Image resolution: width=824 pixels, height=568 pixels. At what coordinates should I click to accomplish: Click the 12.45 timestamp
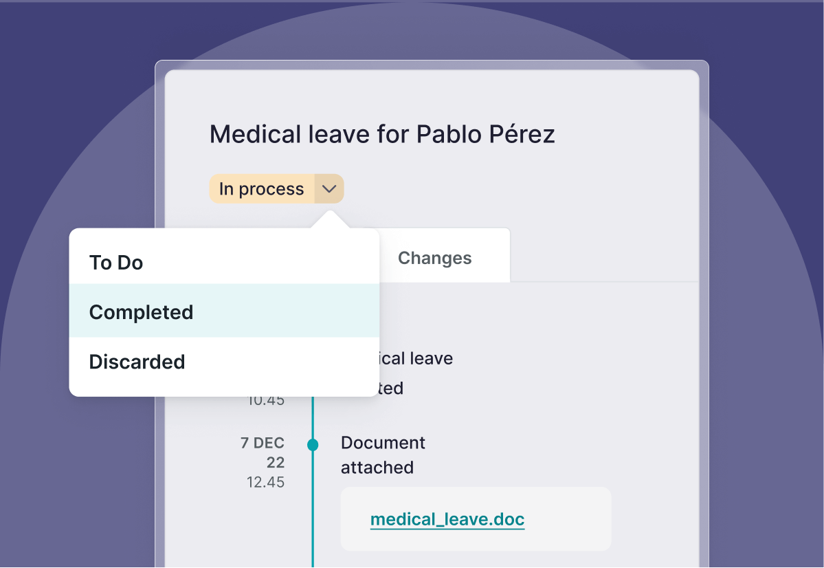point(265,482)
